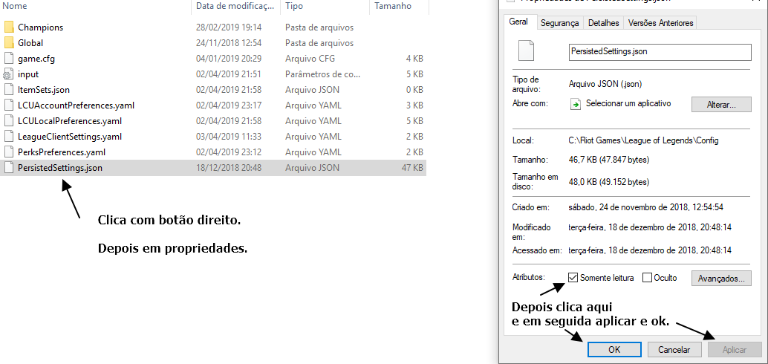Select the game.cfg file name

pos(36,59)
